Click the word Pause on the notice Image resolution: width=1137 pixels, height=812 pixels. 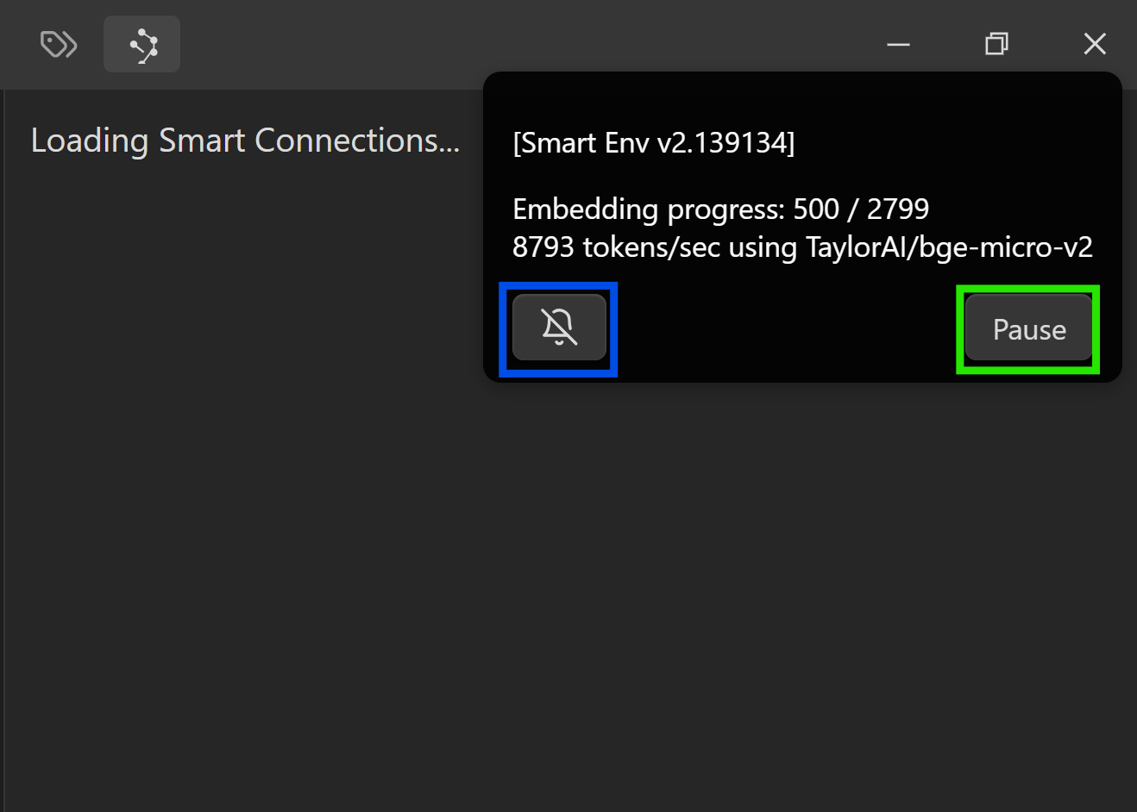coord(1028,329)
